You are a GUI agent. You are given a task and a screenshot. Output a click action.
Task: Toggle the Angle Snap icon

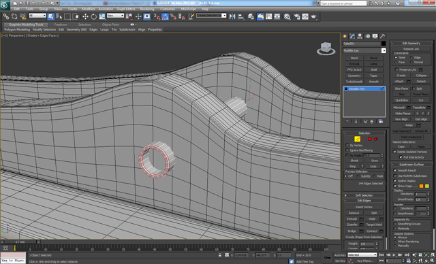(165, 16)
